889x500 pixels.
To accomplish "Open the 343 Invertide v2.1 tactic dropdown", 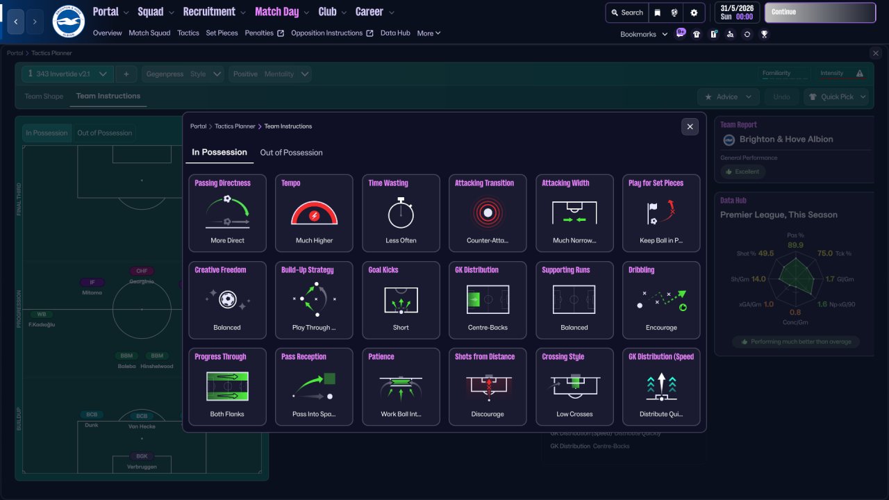I will point(67,74).
